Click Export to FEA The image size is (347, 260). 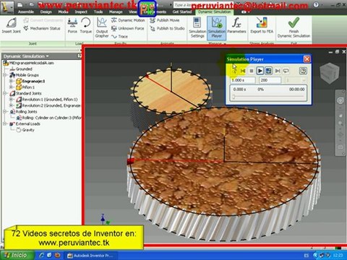[262, 25]
